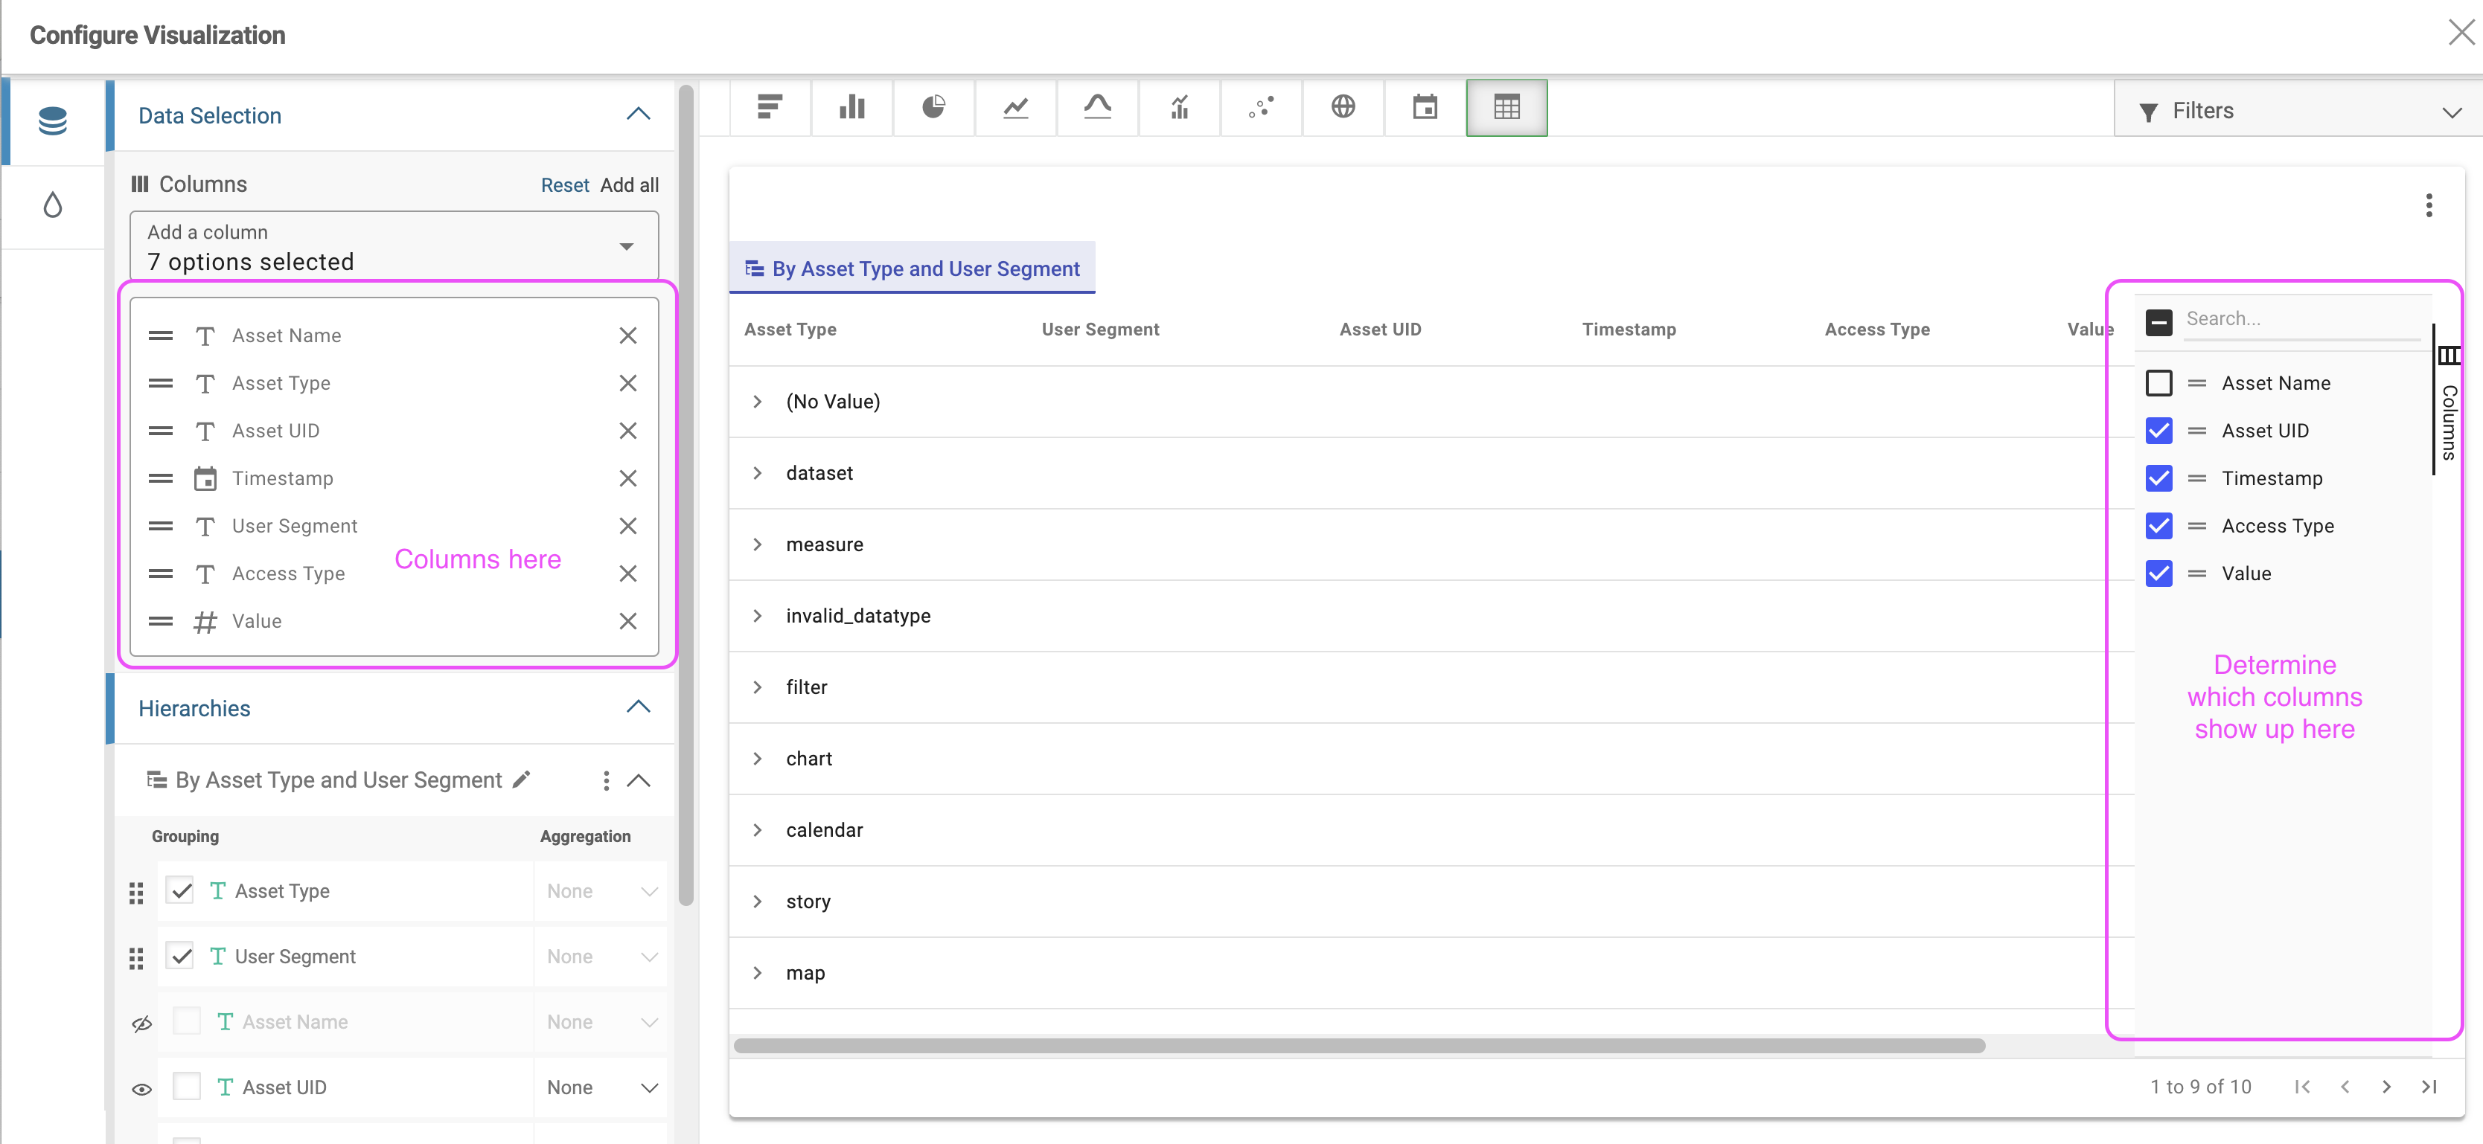This screenshot has width=2483, height=1144.
Task: Toggle select-all checkbox beside Search
Action: (x=2159, y=321)
